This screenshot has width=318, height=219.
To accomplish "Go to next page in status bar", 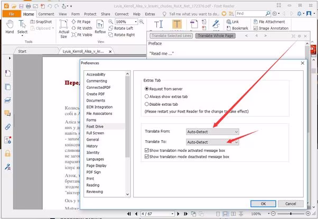I will 178,214.
